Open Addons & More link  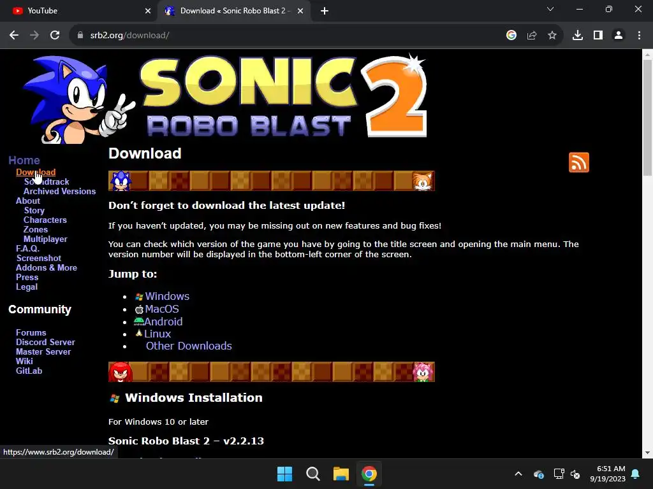[x=46, y=268]
